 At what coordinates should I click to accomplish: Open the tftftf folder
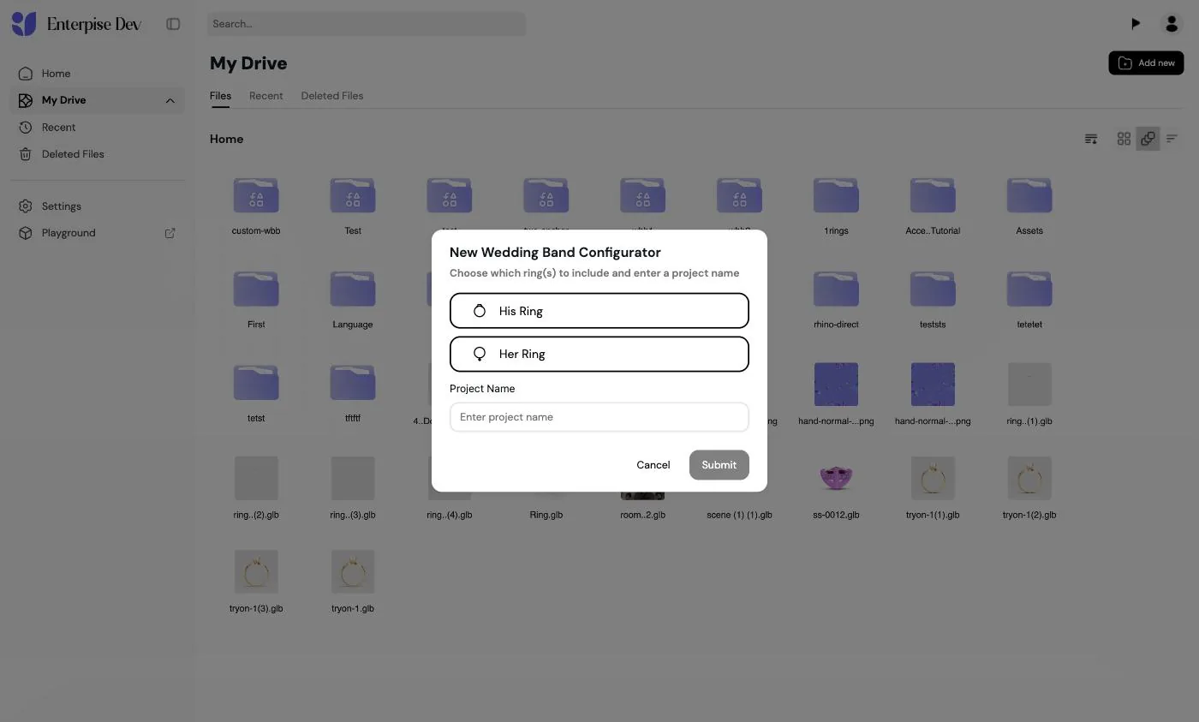(x=353, y=383)
